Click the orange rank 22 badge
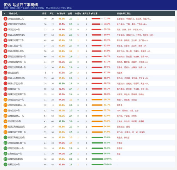The width and height of the screenshot is (177, 170). coord(5,132)
